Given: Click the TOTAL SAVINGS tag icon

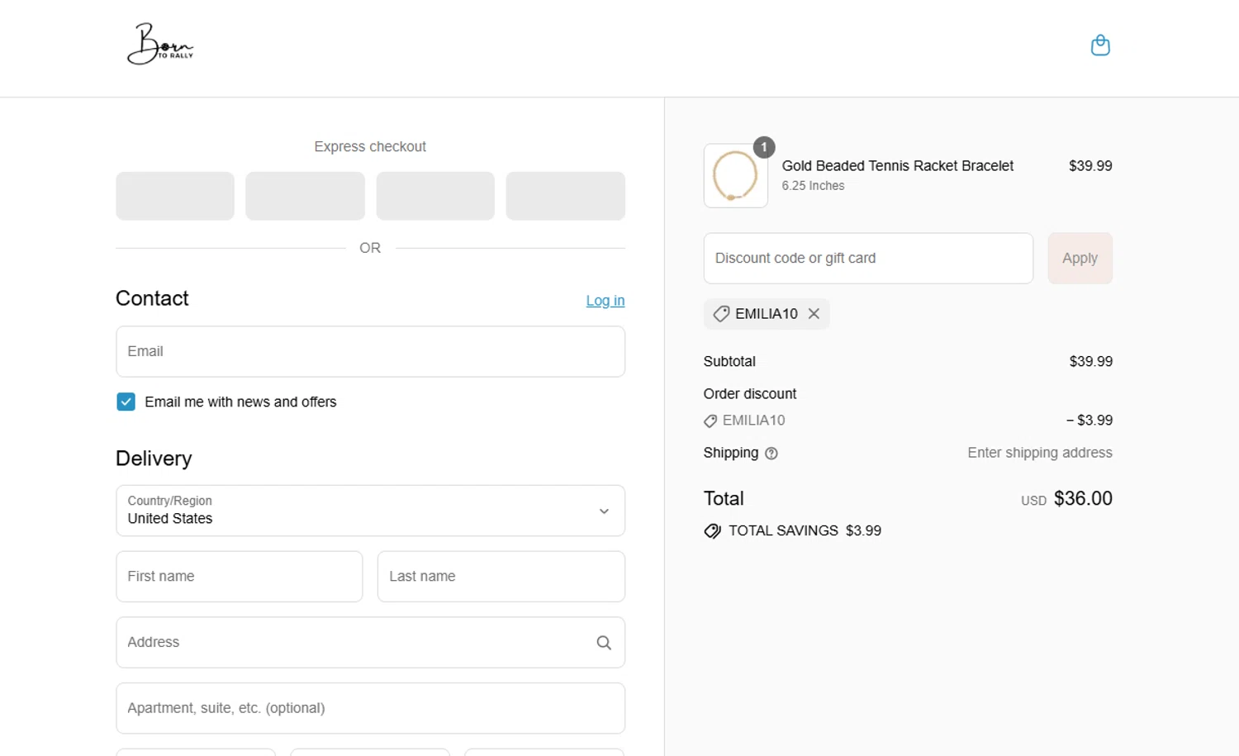Looking at the screenshot, I should tap(712, 531).
